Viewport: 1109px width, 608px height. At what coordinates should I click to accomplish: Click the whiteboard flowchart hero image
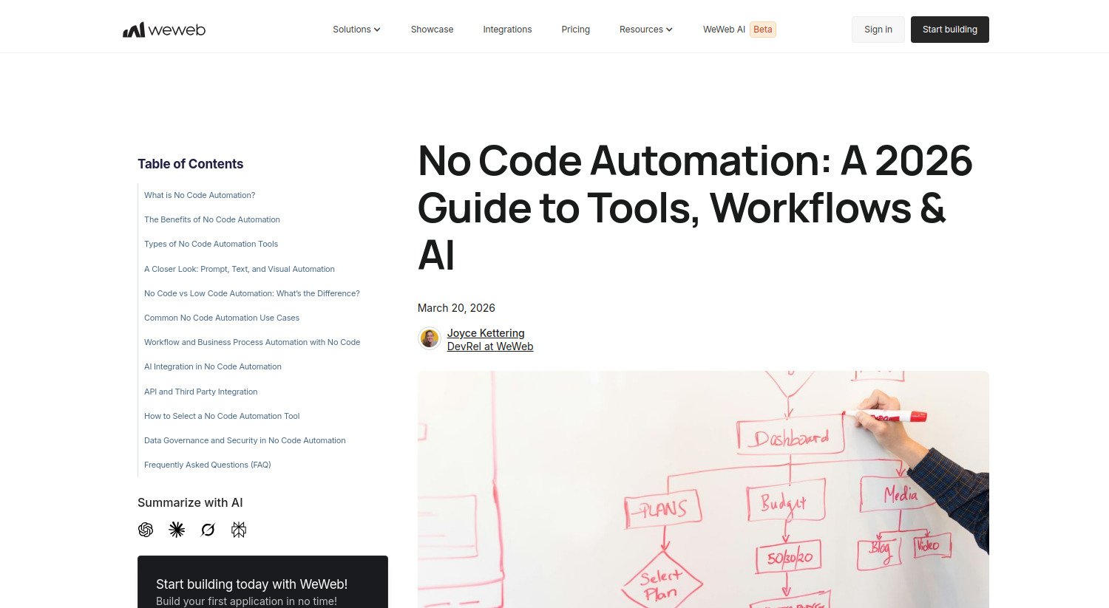[x=703, y=489]
